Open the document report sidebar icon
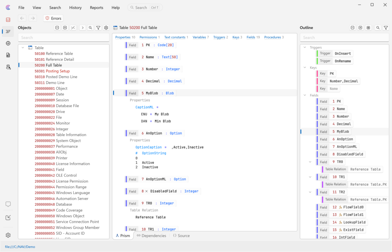Image resolution: width=392 pixels, height=252 pixels. tap(8, 55)
